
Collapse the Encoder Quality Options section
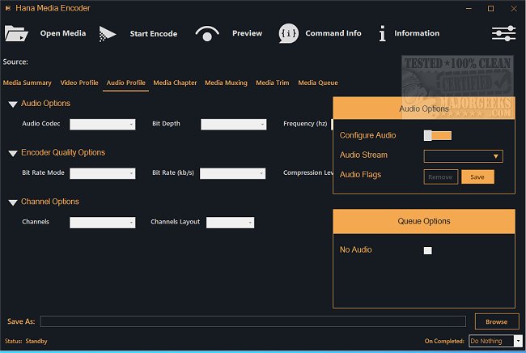(13, 153)
